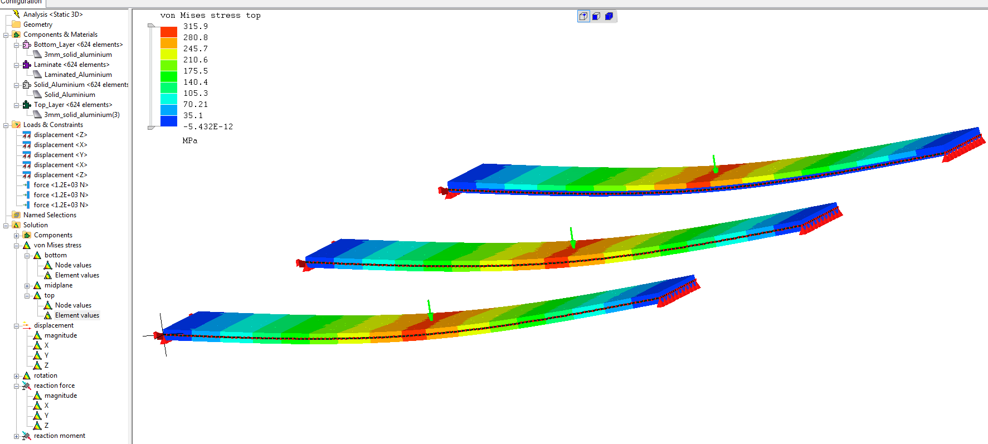Click the Analysis lightning bolt icon

pyautogui.click(x=16, y=14)
